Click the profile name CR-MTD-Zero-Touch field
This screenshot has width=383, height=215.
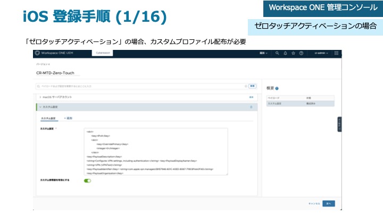tap(57, 73)
